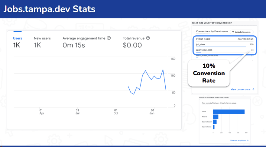Click the arrow icon after View conversions
This screenshot has height=147, width=266.
(x=253, y=89)
